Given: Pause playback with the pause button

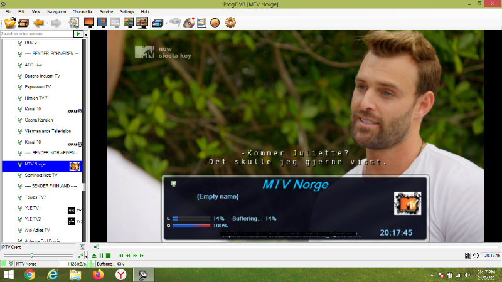Looking at the screenshot, I should (101, 256).
